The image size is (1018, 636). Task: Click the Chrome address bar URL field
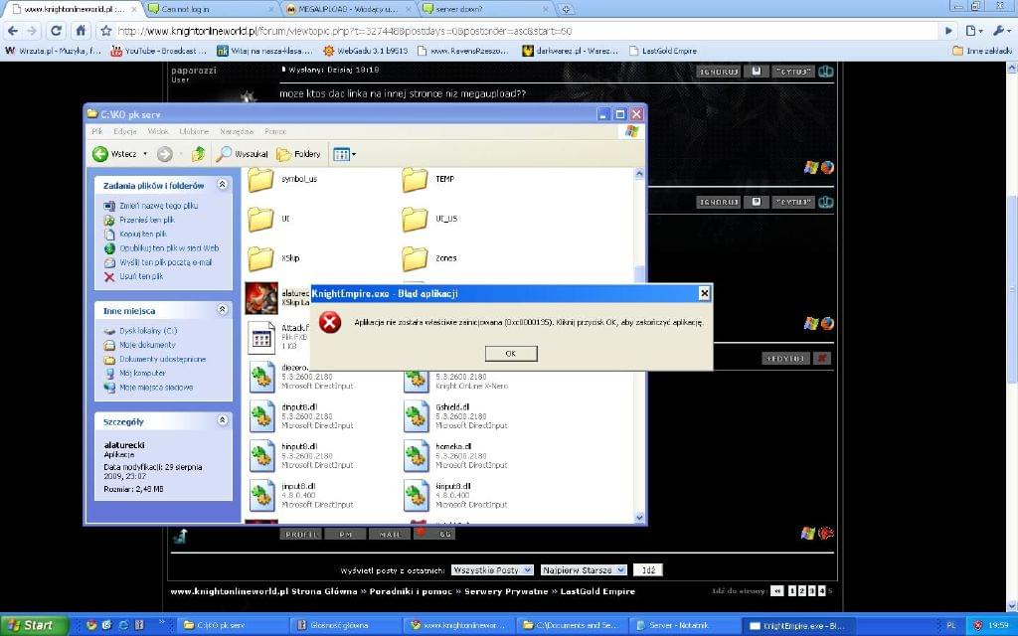click(x=526, y=31)
